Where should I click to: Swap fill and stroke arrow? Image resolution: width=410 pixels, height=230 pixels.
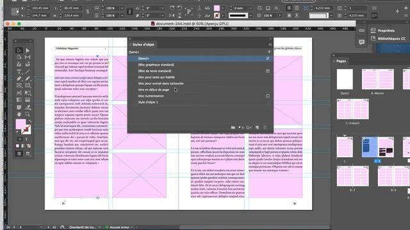click(30, 121)
